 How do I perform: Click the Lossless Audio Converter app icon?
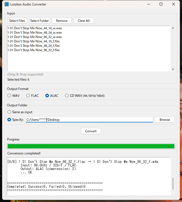point(7,4)
